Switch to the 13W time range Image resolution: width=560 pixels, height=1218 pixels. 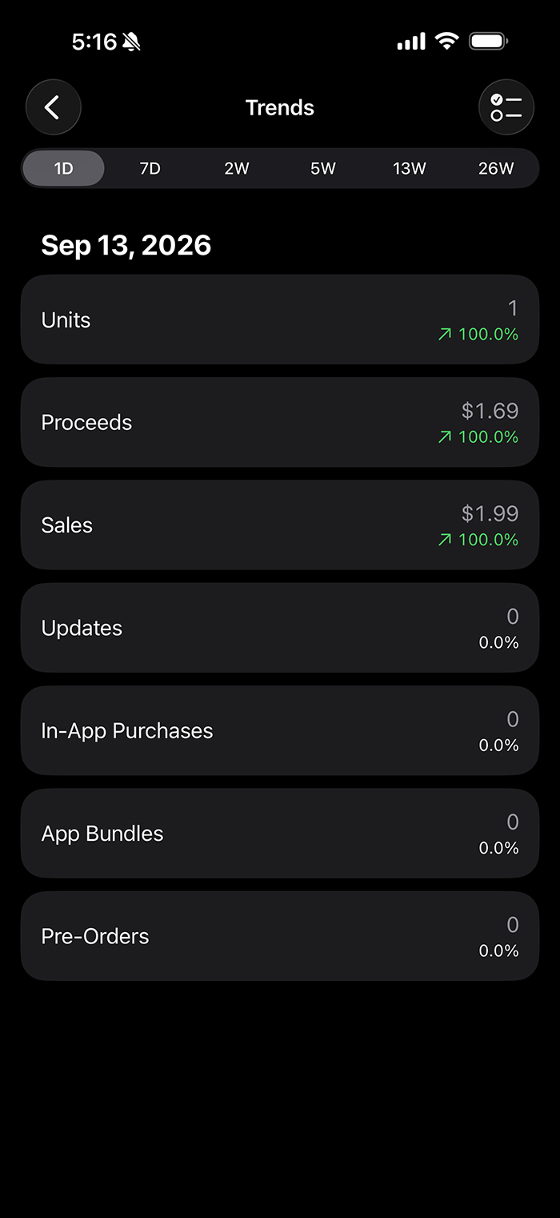[x=409, y=168]
